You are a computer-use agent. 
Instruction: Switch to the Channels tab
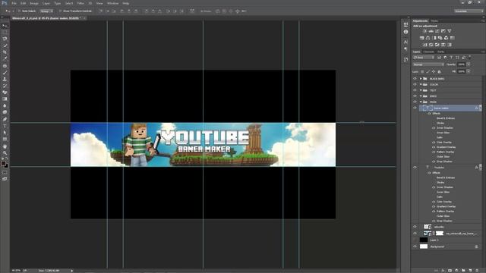pos(428,52)
